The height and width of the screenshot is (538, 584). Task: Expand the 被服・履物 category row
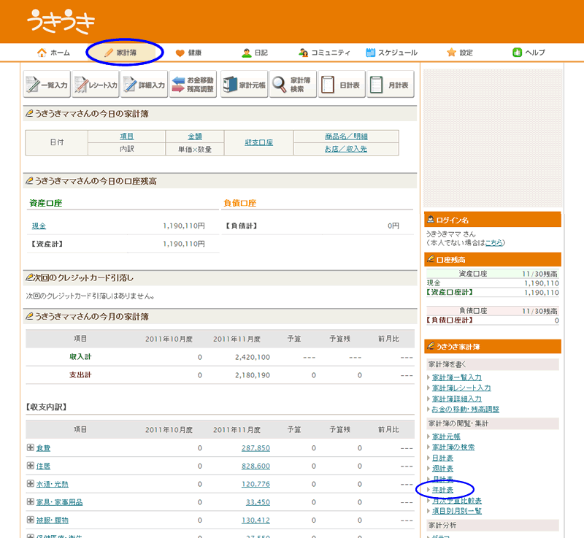click(30, 520)
